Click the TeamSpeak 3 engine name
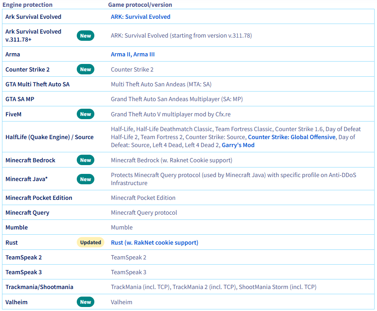The height and width of the screenshot is (311, 377). [x=24, y=272]
